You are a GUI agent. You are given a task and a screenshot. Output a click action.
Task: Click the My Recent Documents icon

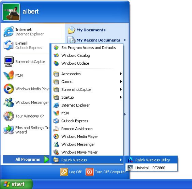pos(72,40)
